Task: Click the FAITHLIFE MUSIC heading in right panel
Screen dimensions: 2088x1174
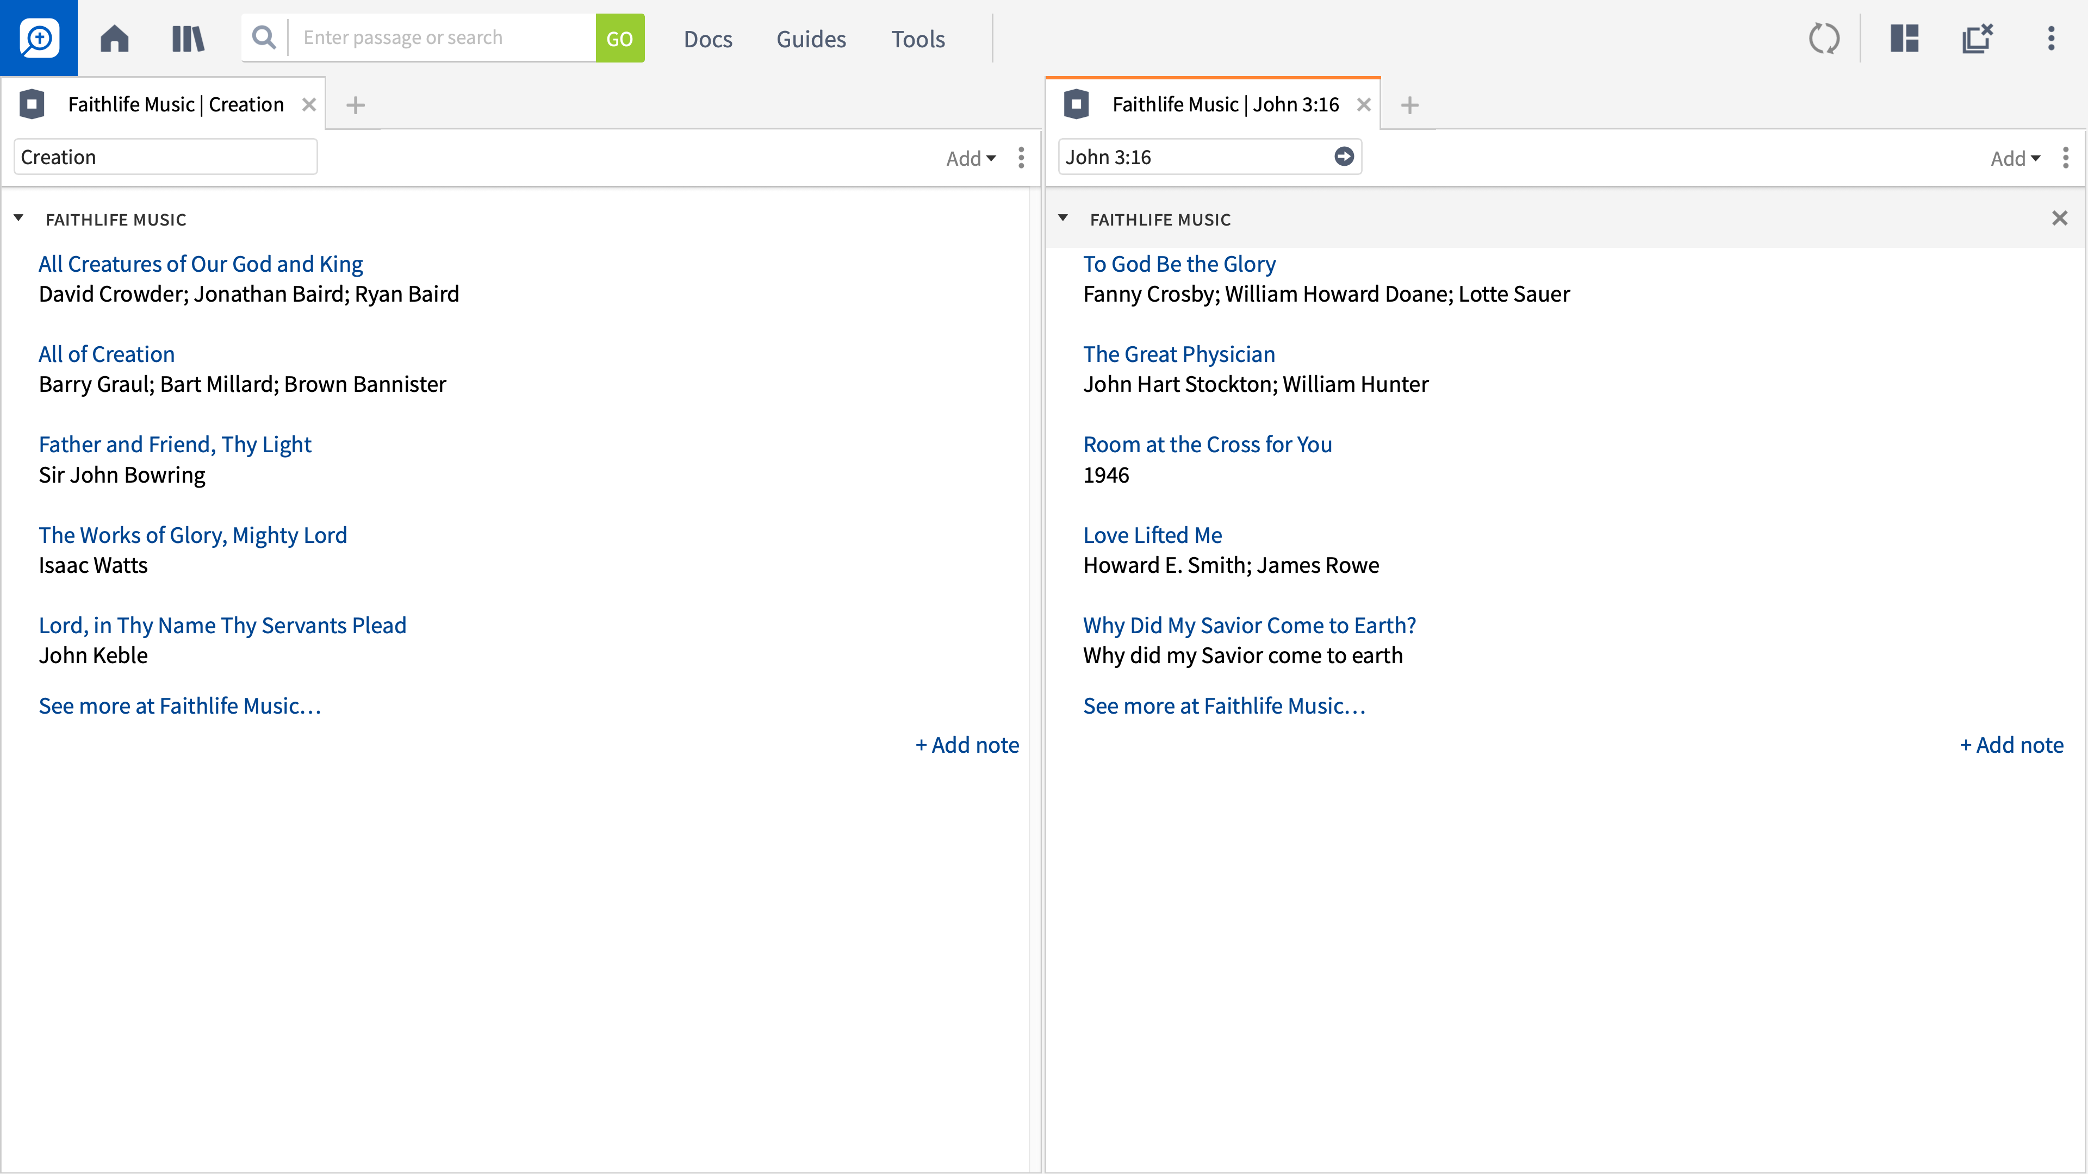Action: click(x=1161, y=220)
